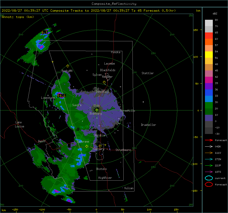Image resolution: width=228 pixels, height=213 pixels.
Task: Click the orange 111V arrow legend icon
Action: (x=209, y=153)
